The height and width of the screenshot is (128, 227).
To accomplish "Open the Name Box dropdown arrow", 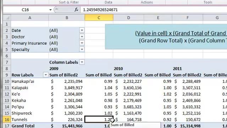I will pos(50,10).
